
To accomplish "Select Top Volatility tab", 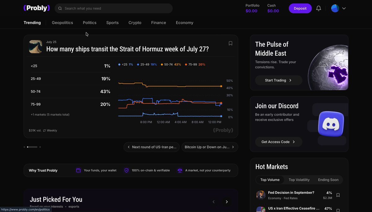I will (x=299, y=180).
